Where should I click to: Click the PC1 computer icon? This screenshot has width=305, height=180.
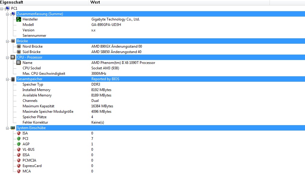8,8
